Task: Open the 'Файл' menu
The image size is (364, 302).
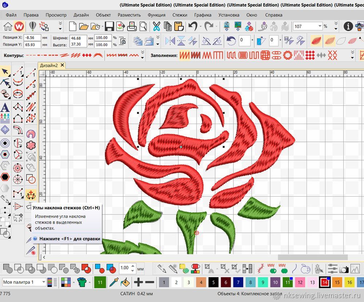Action: [11, 15]
